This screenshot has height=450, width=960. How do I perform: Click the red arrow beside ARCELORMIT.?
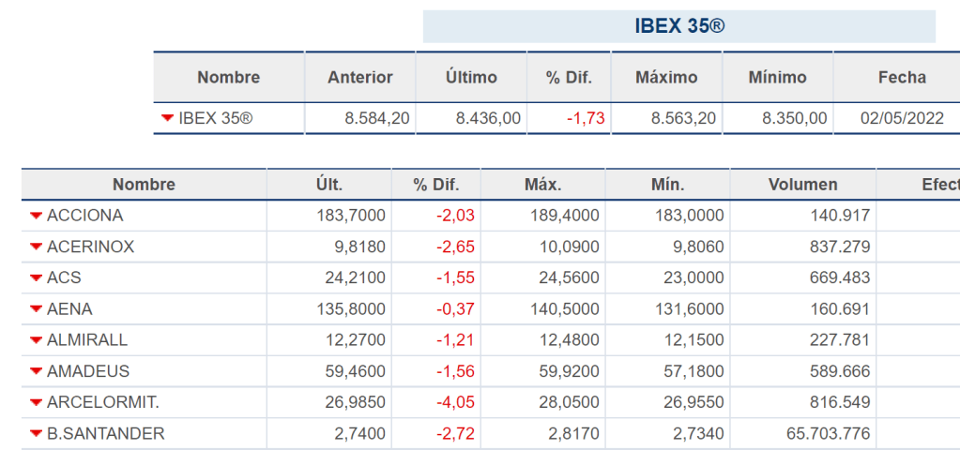[37, 402]
